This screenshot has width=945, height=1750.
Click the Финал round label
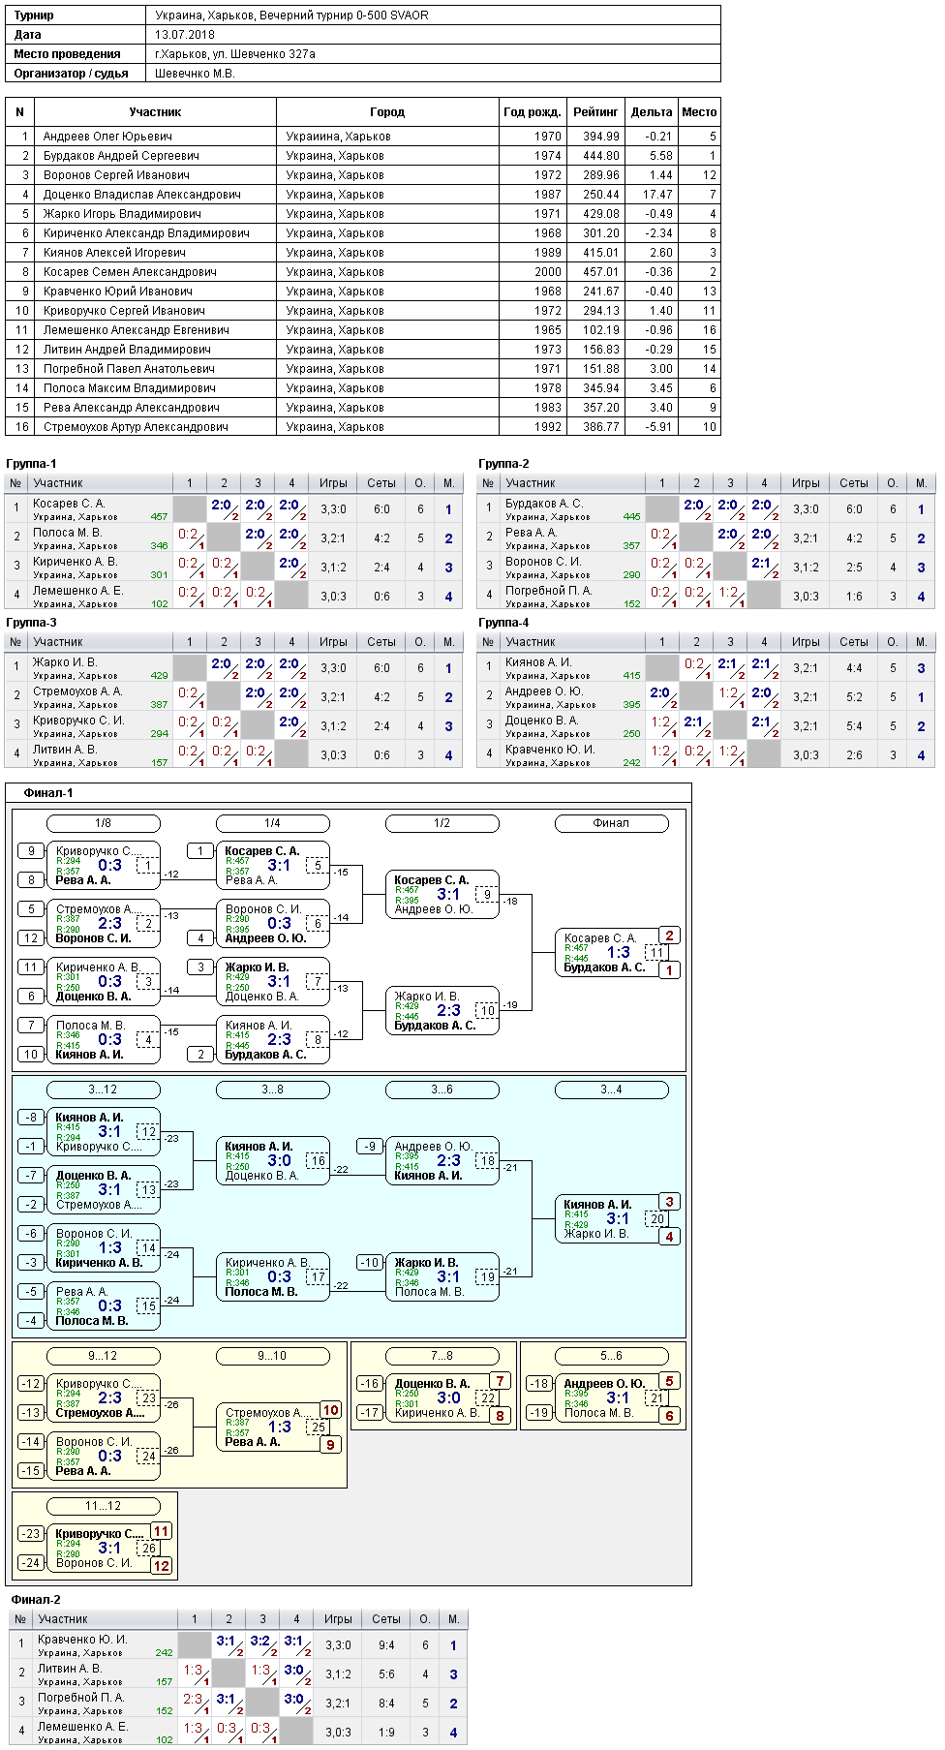(612, 823)
